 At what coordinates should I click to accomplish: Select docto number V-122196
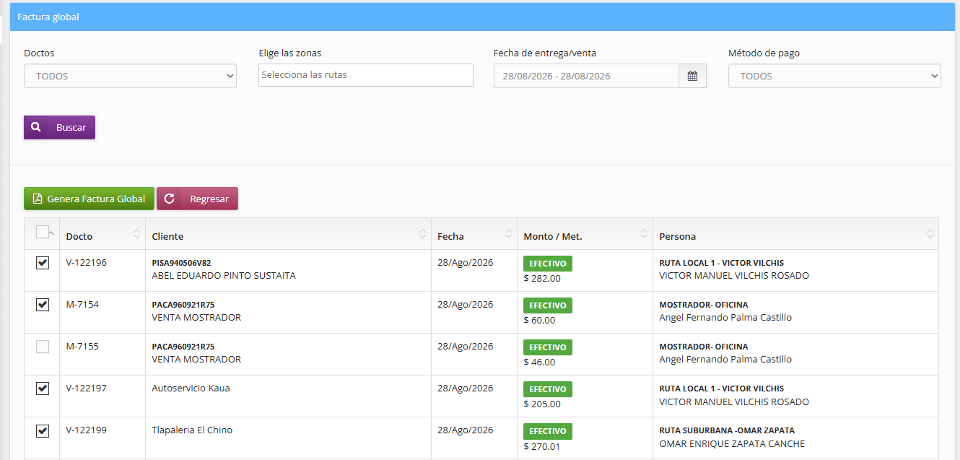(x=86, y=263)
